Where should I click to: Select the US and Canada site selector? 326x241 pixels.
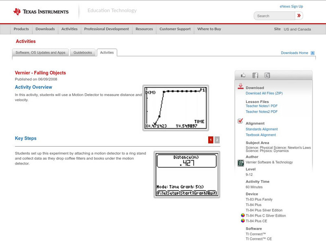tap(297, 29)
